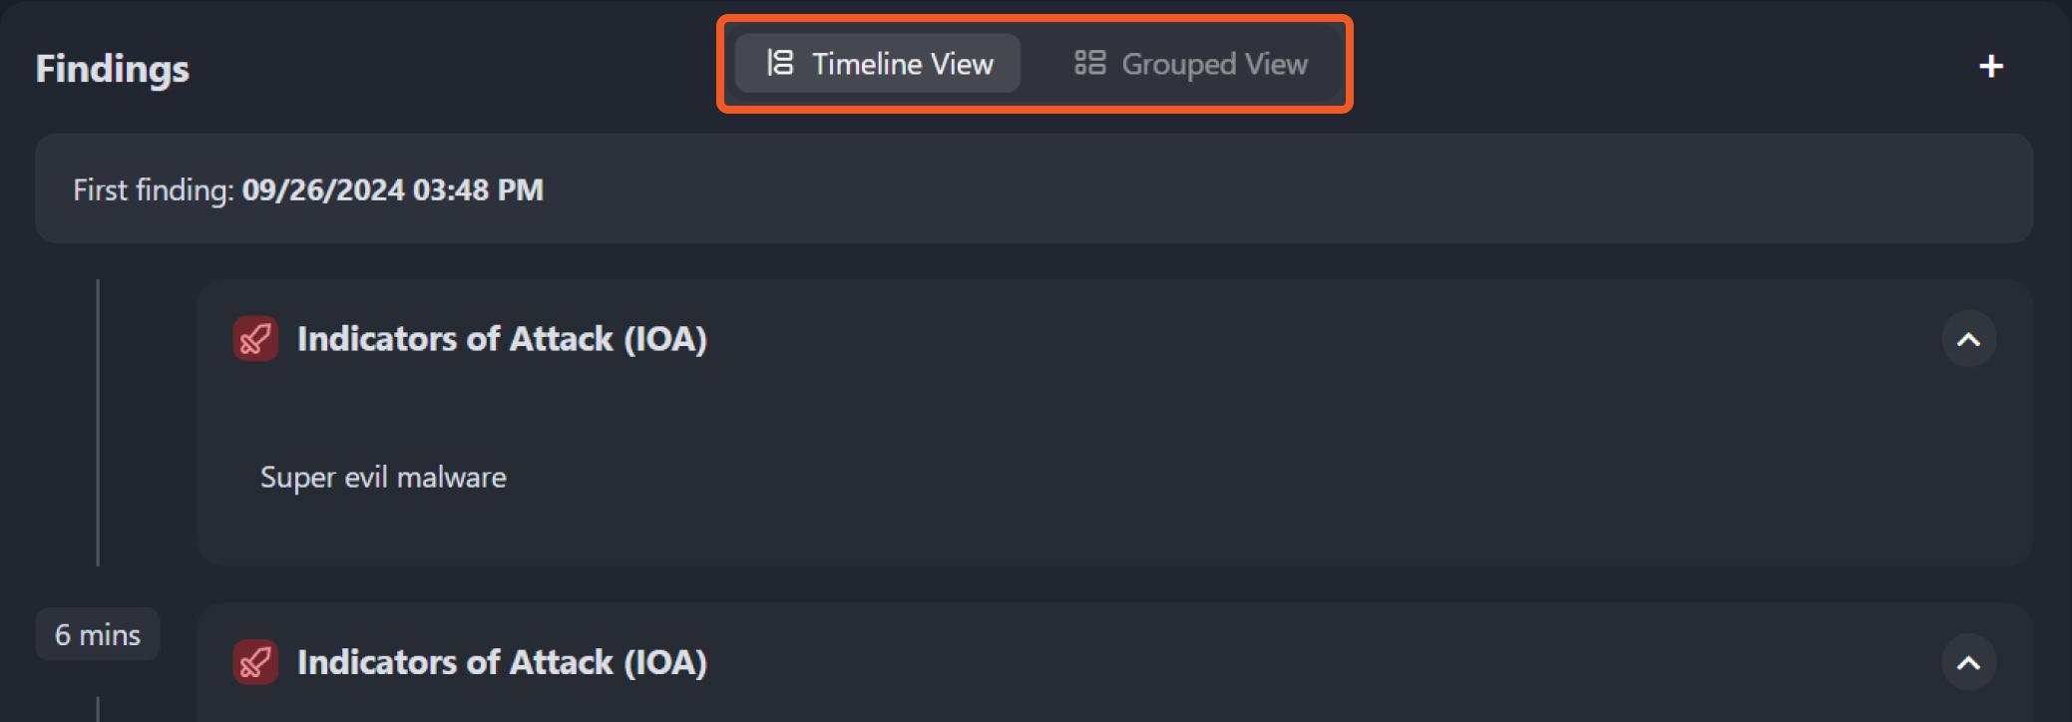2072x722 pixels.
Task: Click the first finding date 09/26/2024 03:48 PM
Action: click(393, 189)
